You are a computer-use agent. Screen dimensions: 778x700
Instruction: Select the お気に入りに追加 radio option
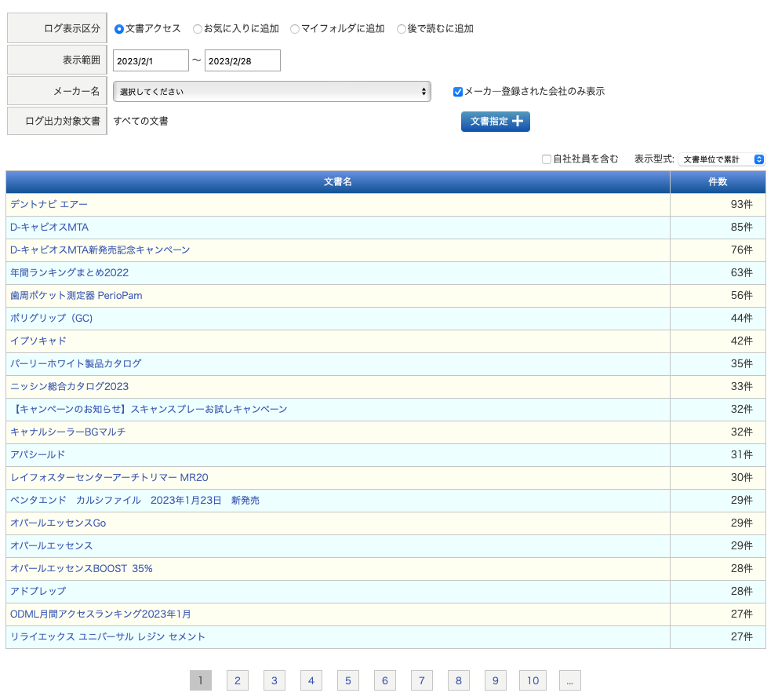[x=198, y=29]
